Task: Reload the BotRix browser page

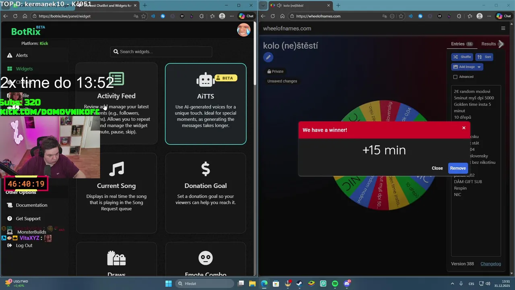Action: [15, 16]
